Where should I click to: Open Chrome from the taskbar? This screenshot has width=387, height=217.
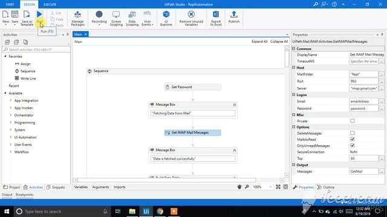[x=160, y=212]
